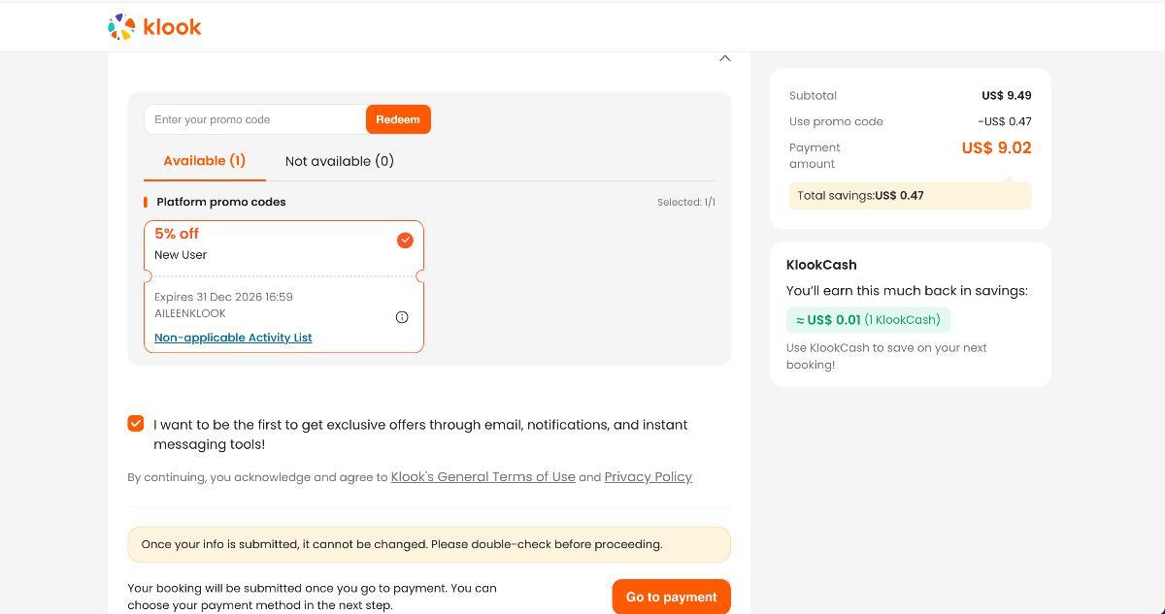The image size is (1165, 614).
Task: Click the Total savings banner
Action: [x=910, y=195]
